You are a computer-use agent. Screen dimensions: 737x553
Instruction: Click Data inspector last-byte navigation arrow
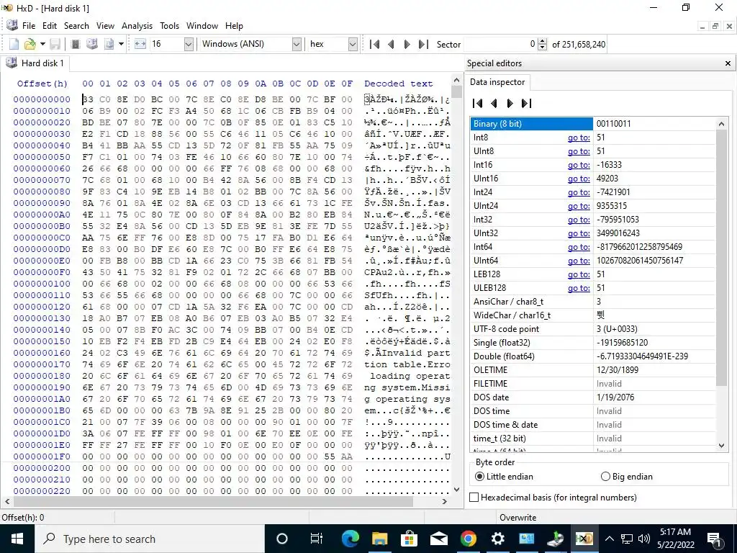click(526, 103)
